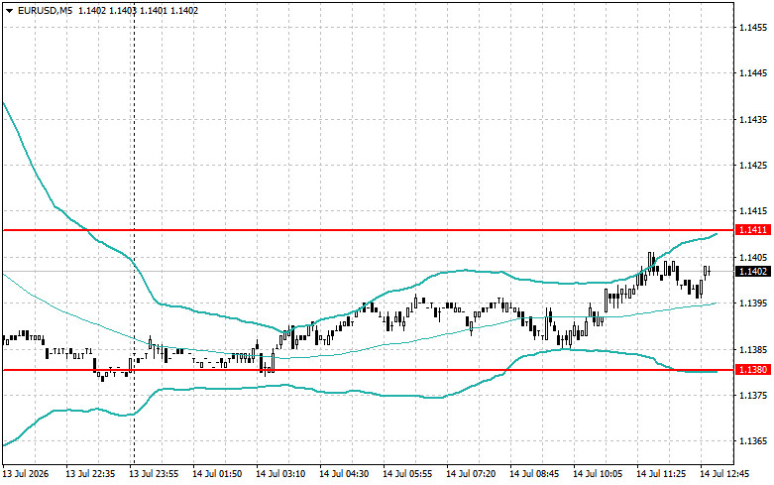Click the 1.1365 price scale label
This screenshot has width=774, height=485.
click(753, 441)
